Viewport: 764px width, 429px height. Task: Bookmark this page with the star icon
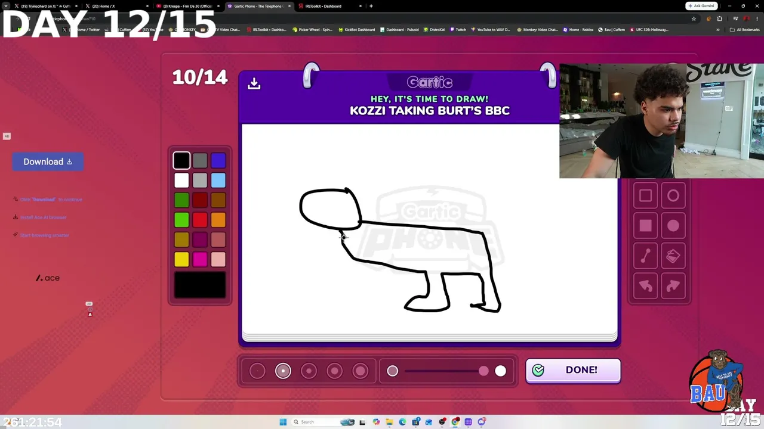[694, 18]
